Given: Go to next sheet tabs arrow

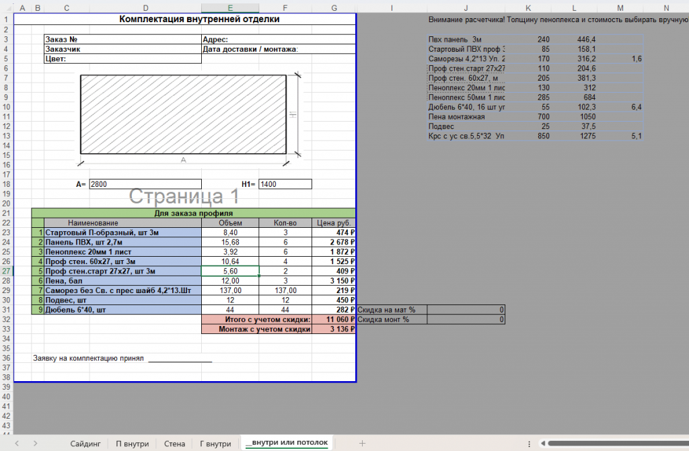Looking at the screenshot, I should coord(35,444).
